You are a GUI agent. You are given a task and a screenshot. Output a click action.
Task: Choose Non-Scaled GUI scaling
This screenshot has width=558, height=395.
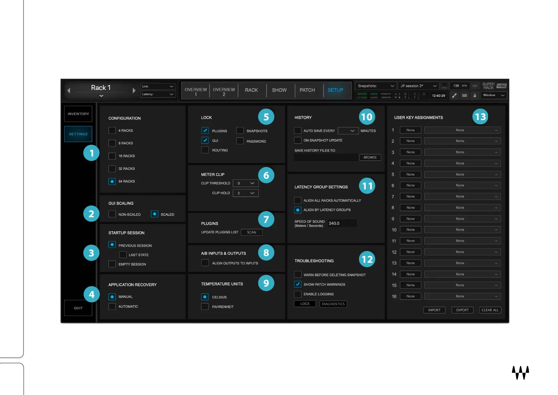(112, 214)
